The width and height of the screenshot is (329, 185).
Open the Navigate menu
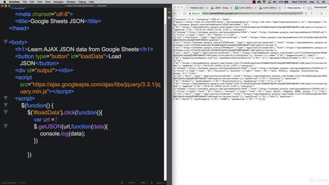(x=58, y=2)
